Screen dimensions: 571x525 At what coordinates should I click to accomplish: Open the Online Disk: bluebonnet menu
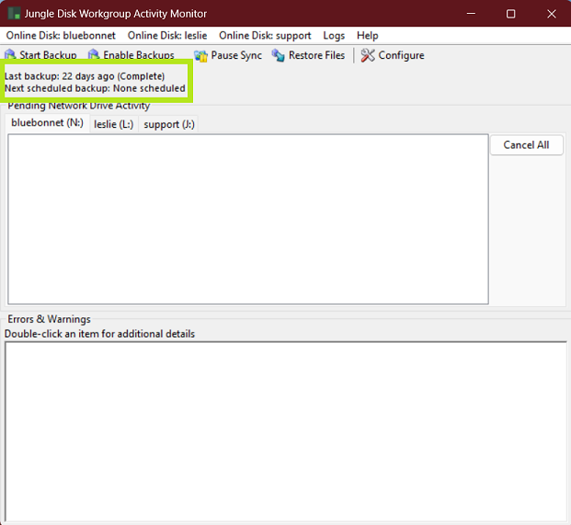click(x=61, y=35)
